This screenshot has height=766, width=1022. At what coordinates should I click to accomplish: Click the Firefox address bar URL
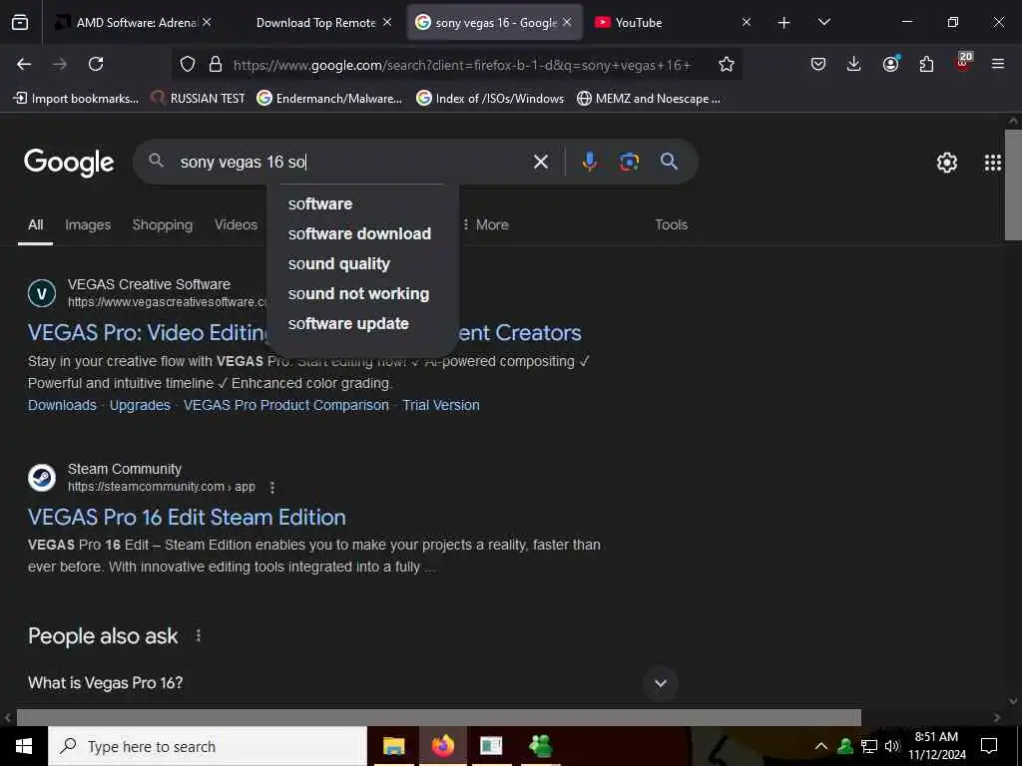(x=461, y=65)
